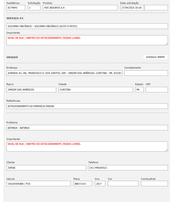Click the Placa license plate field

[83, 184]
